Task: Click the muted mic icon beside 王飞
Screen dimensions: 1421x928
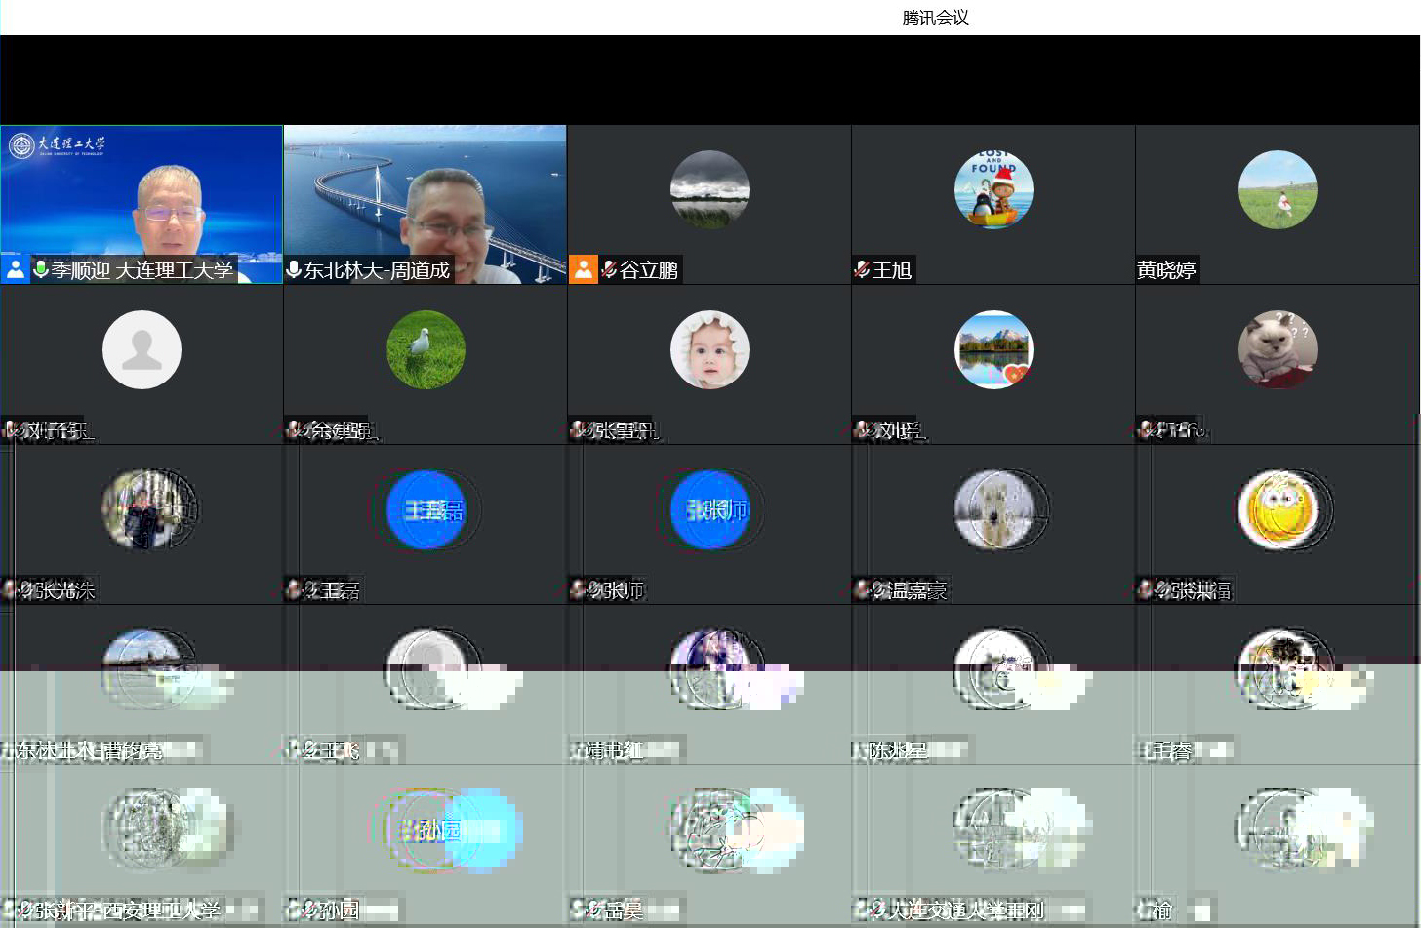Action: tap(311, 749)
